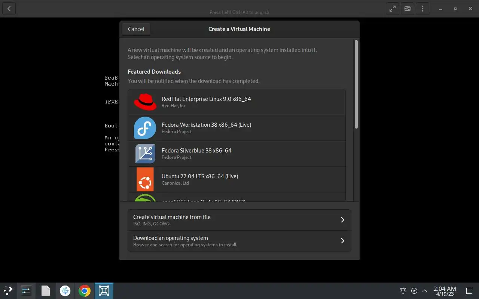Launch Google Chrome from the taskbar

pos(85,291)
